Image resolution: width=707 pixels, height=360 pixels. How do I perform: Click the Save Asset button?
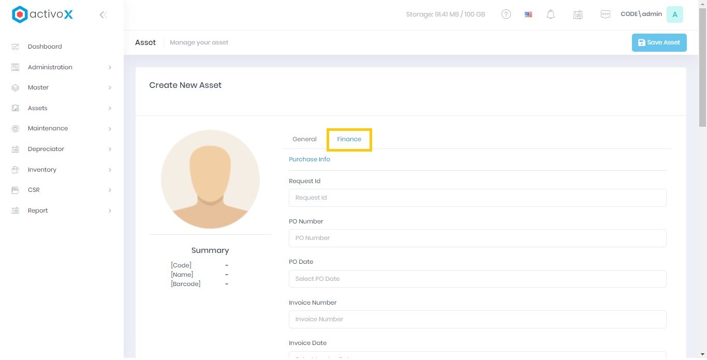pyautogui.click(x=659, y=42)
